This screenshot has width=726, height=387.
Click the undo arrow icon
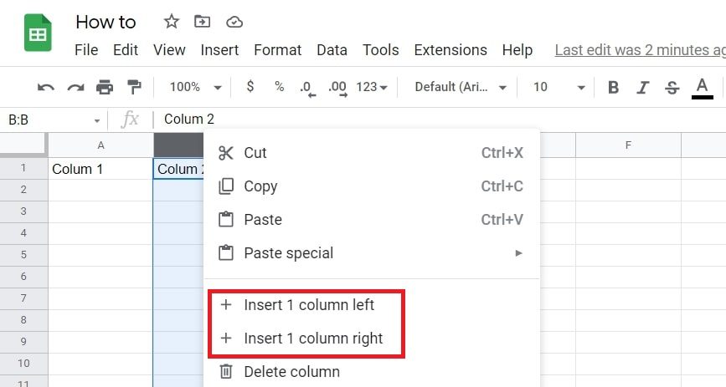(46, 87)
